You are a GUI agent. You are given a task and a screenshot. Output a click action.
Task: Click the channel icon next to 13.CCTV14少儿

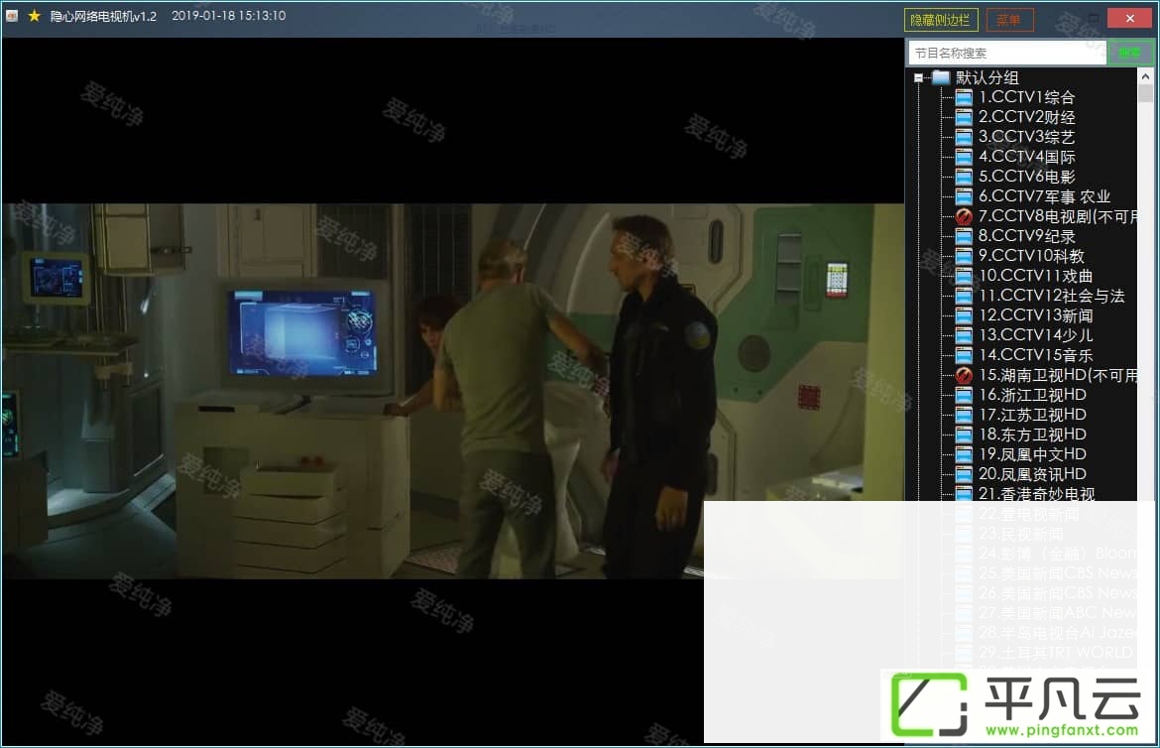click(x=964, y=335)
